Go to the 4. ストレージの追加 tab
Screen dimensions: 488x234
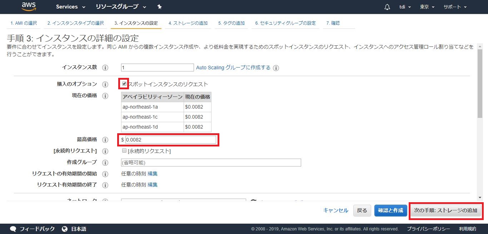(188, 23)
